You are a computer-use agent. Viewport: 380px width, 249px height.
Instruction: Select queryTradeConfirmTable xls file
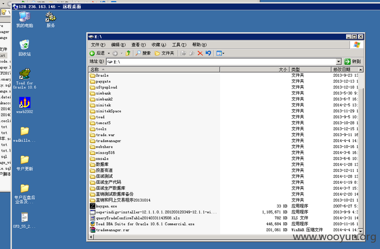pos(138,218)
